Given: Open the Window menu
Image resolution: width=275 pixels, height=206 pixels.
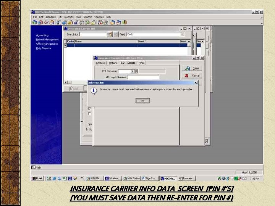Looking at the screenshot, I should point(88,17).
